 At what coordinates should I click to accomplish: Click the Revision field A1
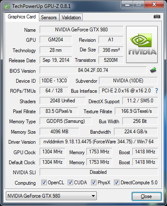pos(111,40)
